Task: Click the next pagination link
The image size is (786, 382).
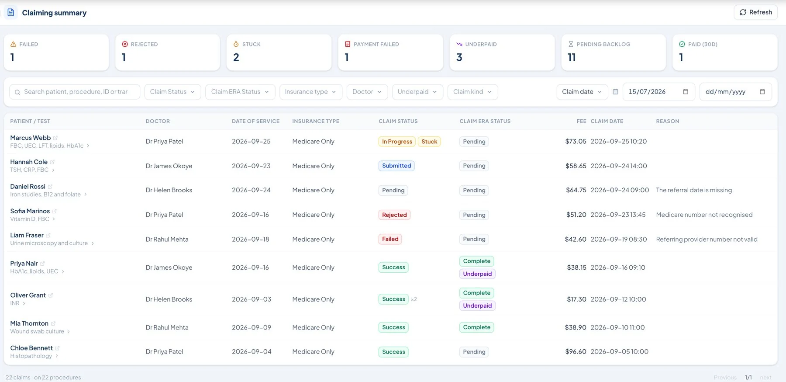Action: click(765, 378)
